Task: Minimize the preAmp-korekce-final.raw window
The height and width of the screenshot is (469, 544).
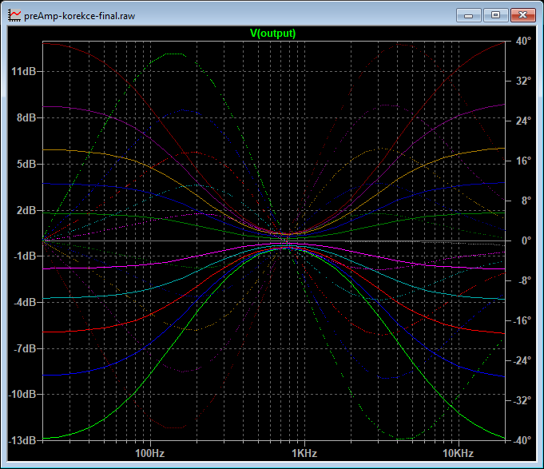Action: [x=468, y=15]
